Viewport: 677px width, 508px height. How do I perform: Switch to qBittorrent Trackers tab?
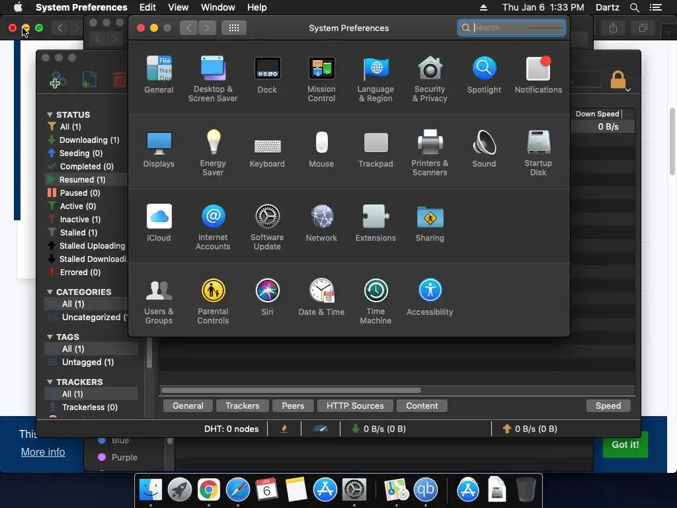[243, 405]
